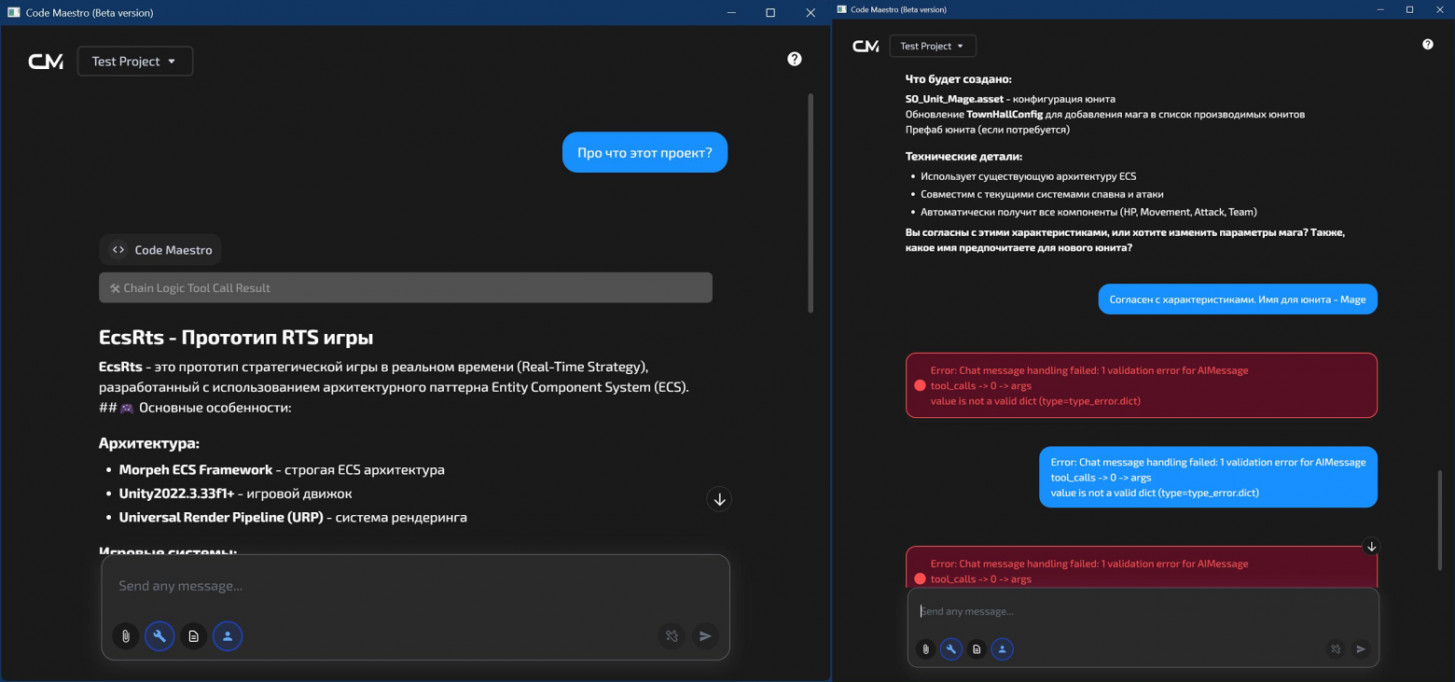Click the magic wand icon in left window

(x=671, y=636)
